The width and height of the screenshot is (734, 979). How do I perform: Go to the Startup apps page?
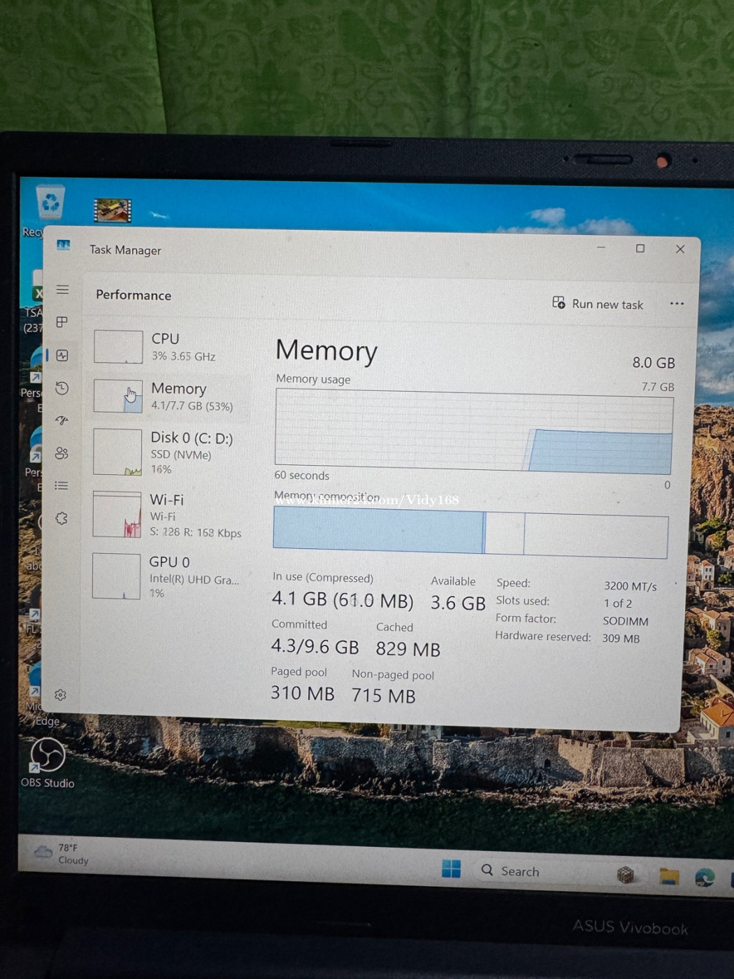coord(62,420)
